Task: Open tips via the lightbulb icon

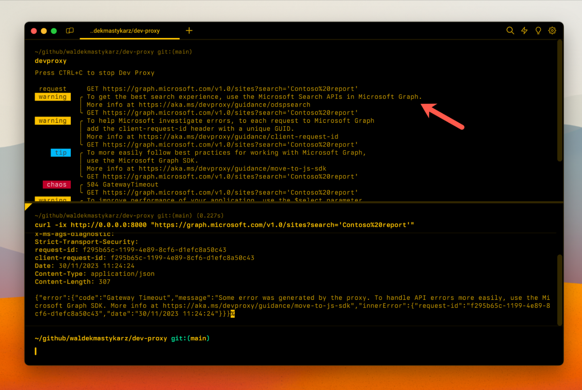Action: coord(538,30)
